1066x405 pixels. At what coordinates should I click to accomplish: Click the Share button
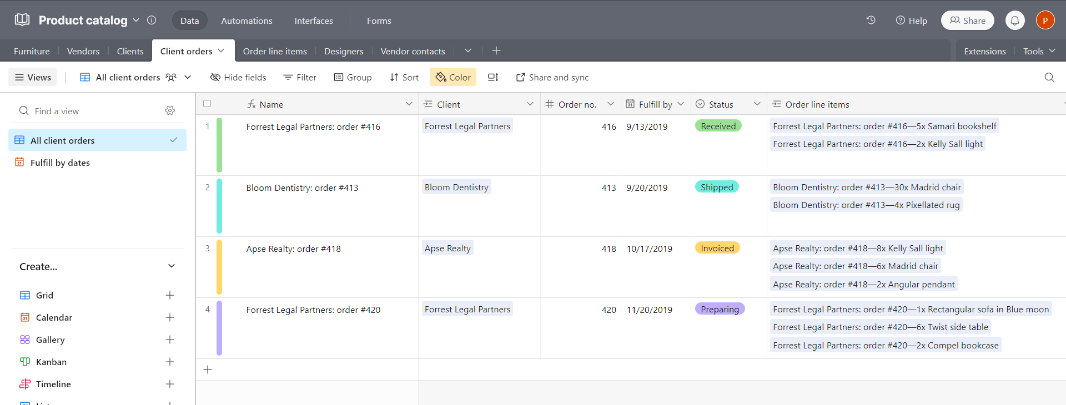(968, 21)
